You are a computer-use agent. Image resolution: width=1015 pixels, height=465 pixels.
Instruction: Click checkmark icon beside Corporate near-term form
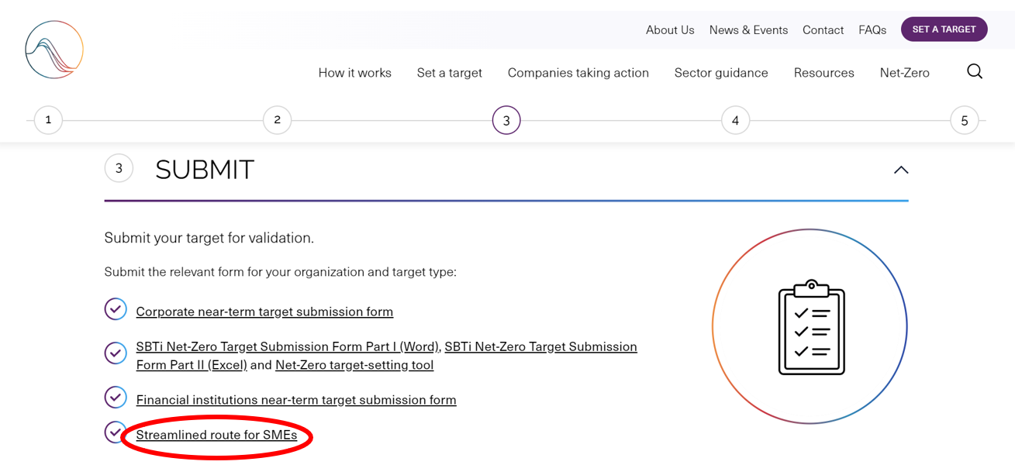pyautogui.click(x=116, y=309)
